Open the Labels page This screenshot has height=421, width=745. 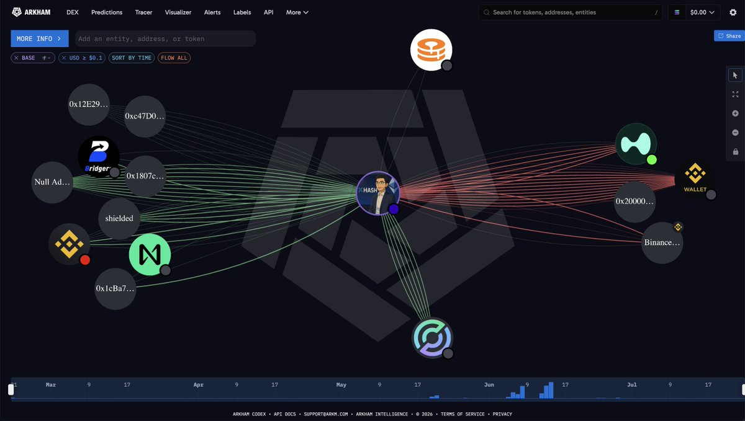[242, 12]
